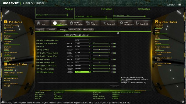Switch to the Memory tab
The width and height of the screenshot is (186, 104).
click(x=51, y=30)
